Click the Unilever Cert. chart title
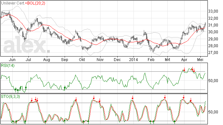This screenshot has width=223, height=125. 13,3
